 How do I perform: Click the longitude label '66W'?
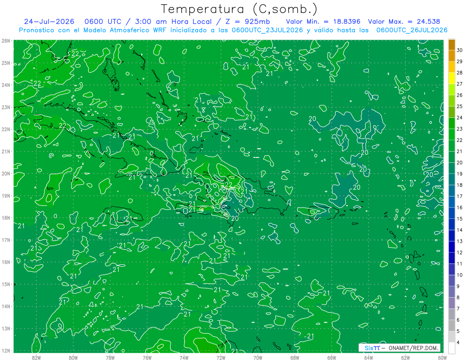pyautogui.click(x=331, y=358)
